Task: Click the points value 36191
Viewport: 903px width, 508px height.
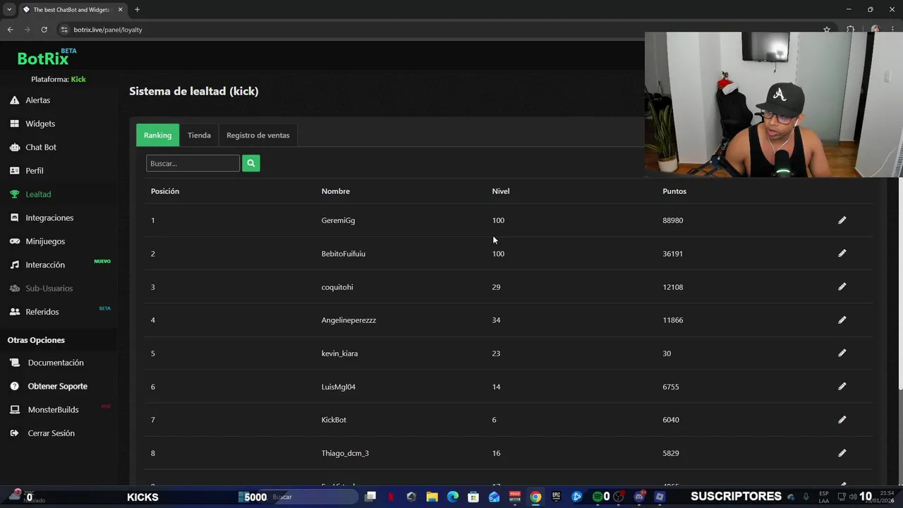Action: pyautogui.click(x=672, y=253)
